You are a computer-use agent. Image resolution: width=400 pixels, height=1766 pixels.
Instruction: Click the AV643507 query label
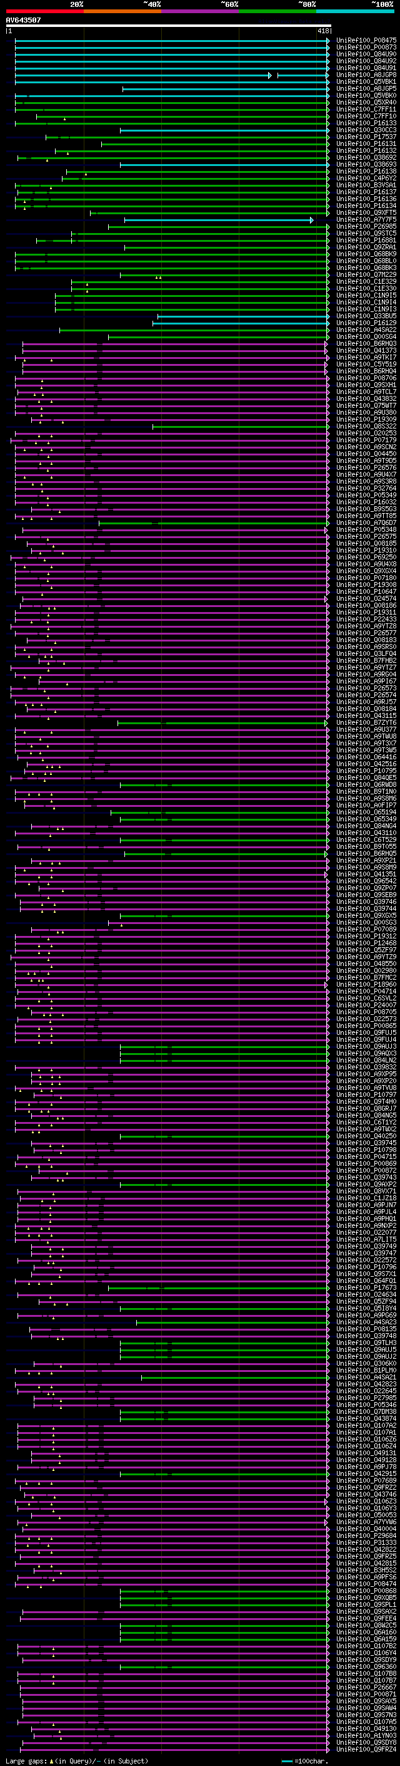[x=23, y=21]
